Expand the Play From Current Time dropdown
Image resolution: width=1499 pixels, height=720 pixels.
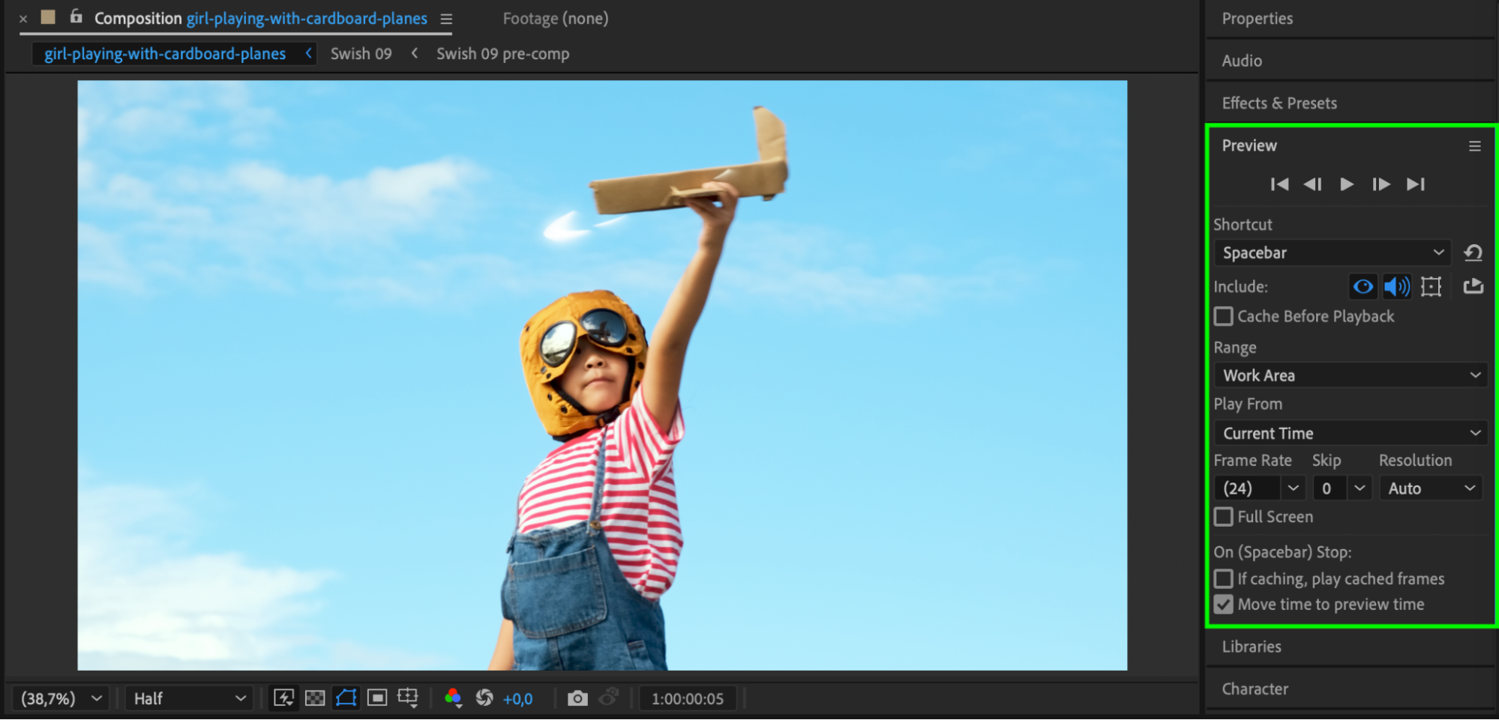(1350, 433)
